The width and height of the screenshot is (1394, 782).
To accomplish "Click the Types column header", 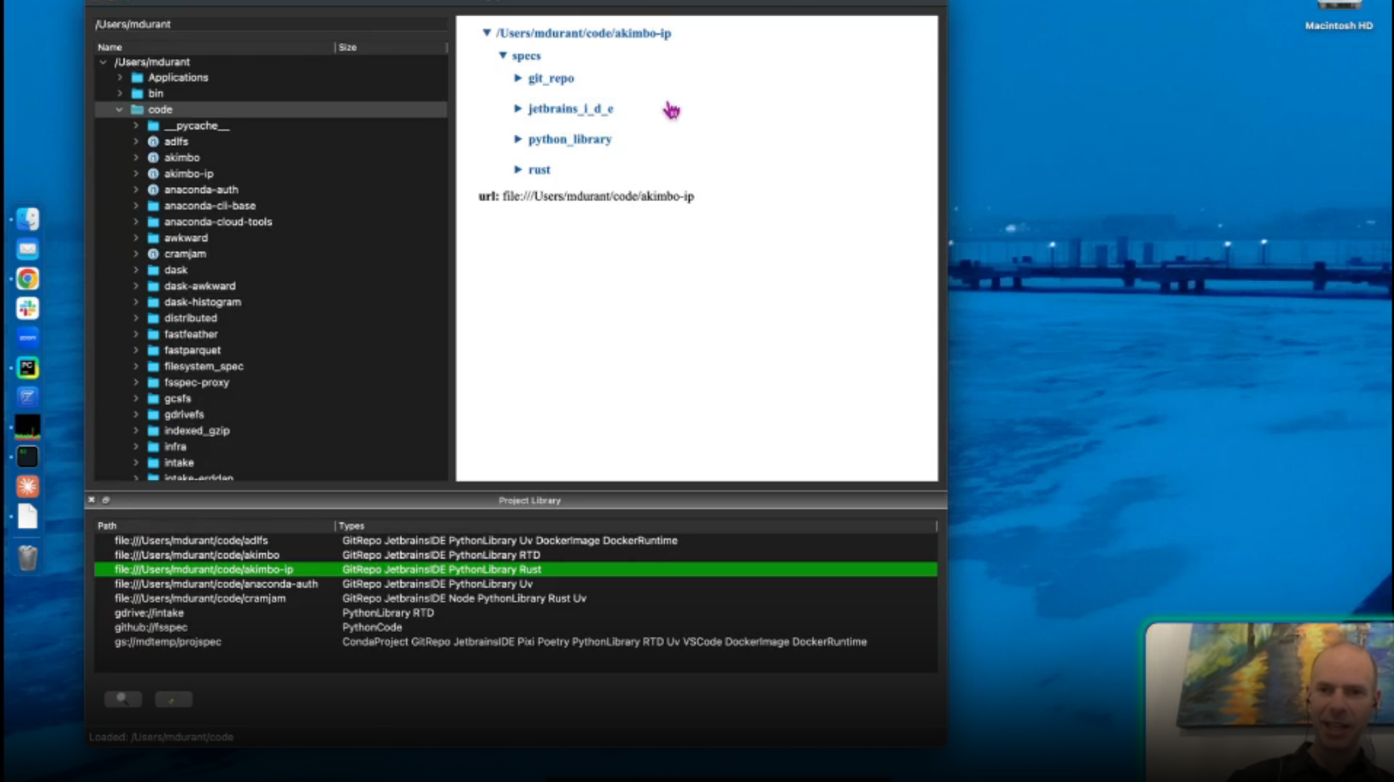I will tap(352, 526).
